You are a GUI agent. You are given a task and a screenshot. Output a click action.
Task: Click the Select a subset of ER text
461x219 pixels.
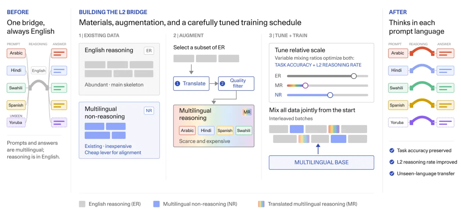tap(199, 47)
